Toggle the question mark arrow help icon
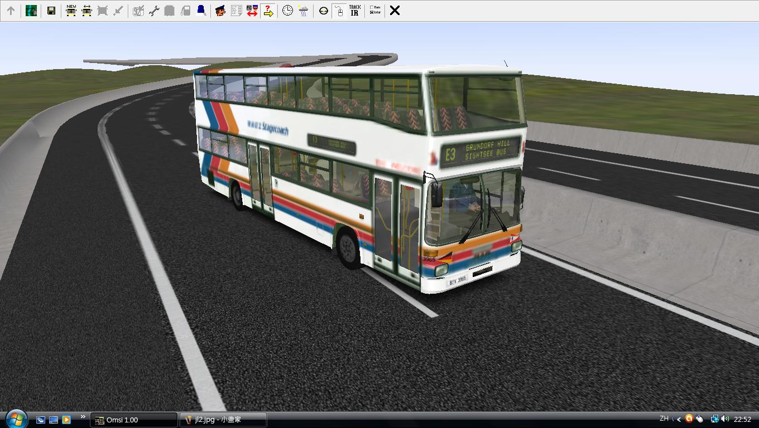This screenshot has height=428, width=759. 268,11
